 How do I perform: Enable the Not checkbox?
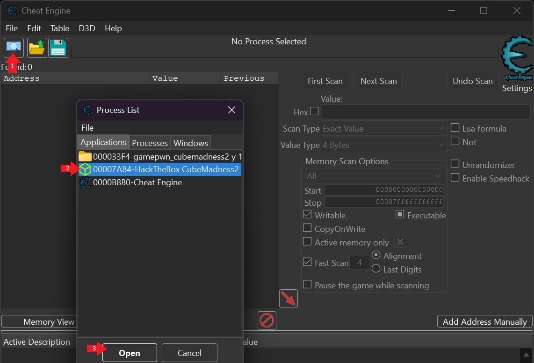(x=455, y=141)
